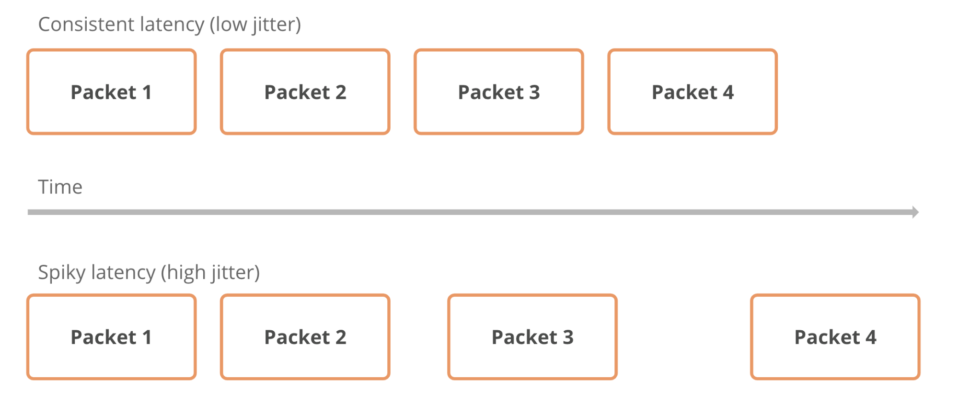
Task: Select Packet 4 box in the high jitter row
Action: pyautogui.click(x=835, y=337)
